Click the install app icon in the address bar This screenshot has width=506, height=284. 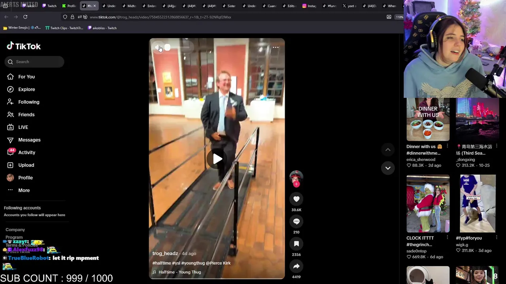389,17
